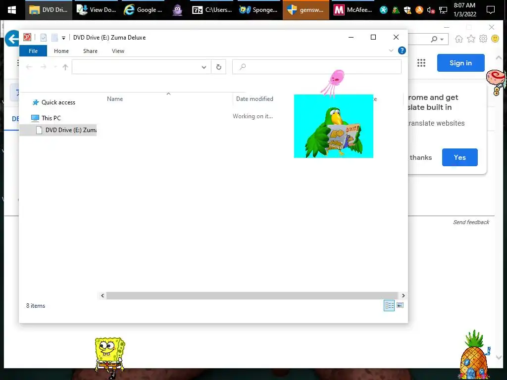Open the Sponge taskbar window
Screen dimensions: 507x380
[x=258, y=10]
